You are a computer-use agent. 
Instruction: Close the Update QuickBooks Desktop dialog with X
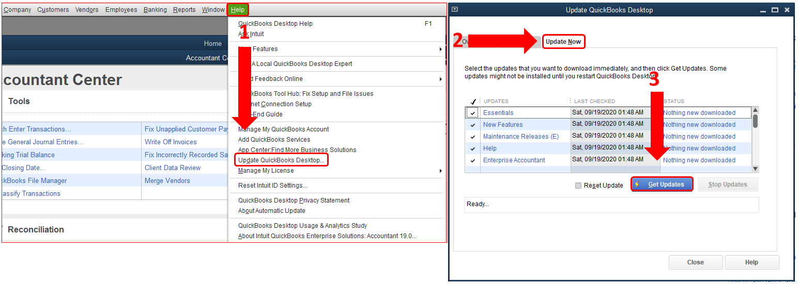pos(787,10)
